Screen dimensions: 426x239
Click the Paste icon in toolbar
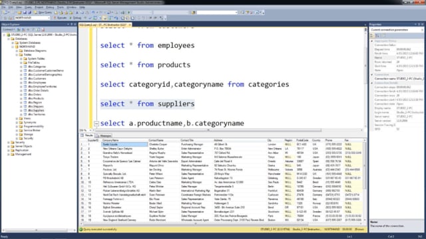click(x=87, y=13)
